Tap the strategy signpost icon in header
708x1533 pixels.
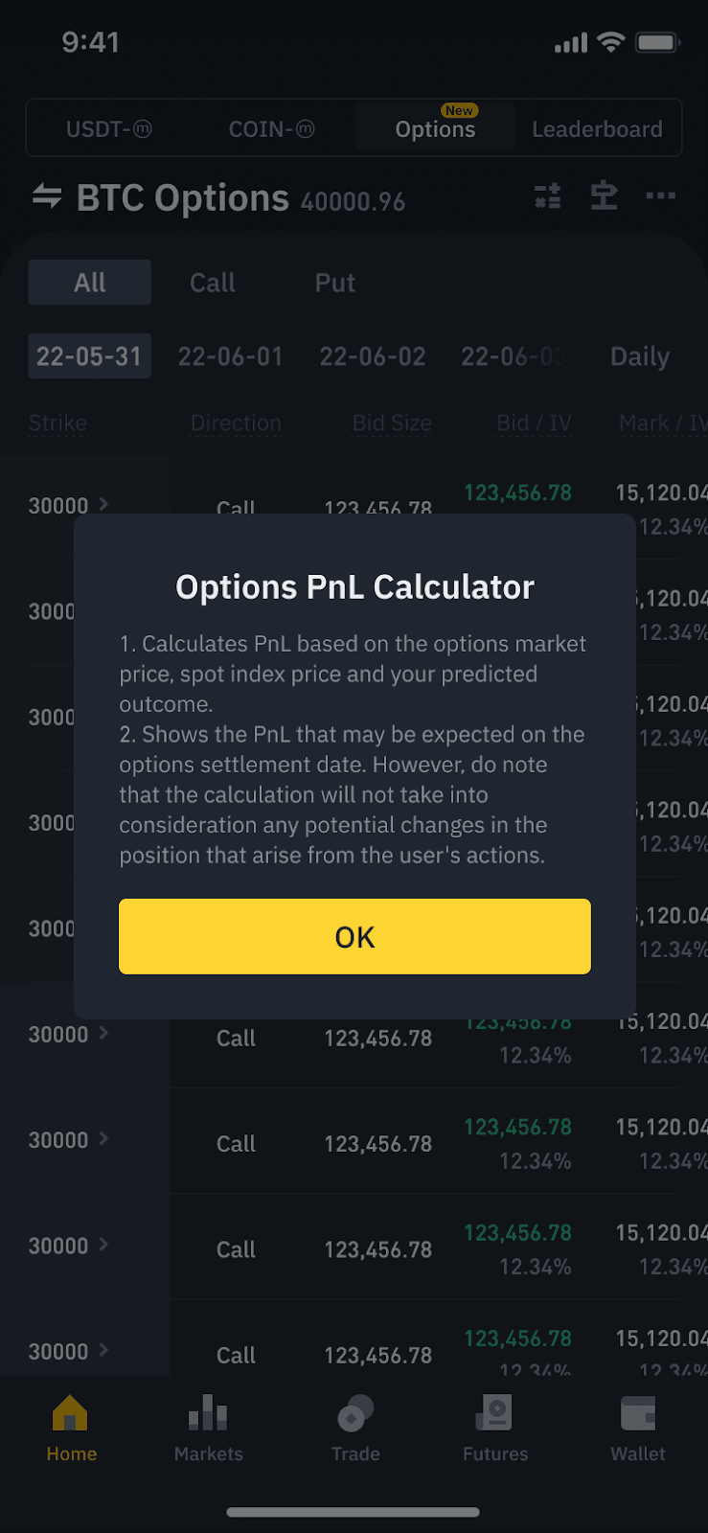point(604,196)
